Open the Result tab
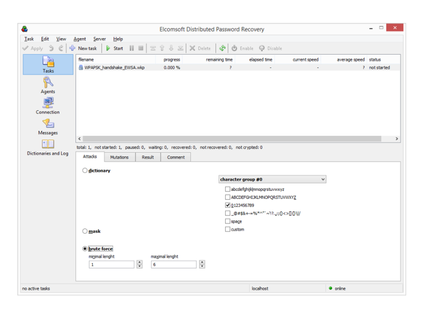 coord(148,157)
